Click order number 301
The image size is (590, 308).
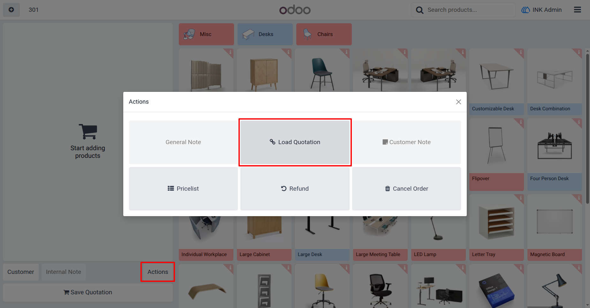click(x=34, y=10)
